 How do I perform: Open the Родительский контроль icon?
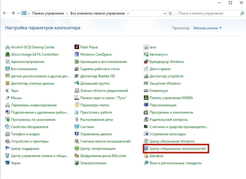click(146, 120)
